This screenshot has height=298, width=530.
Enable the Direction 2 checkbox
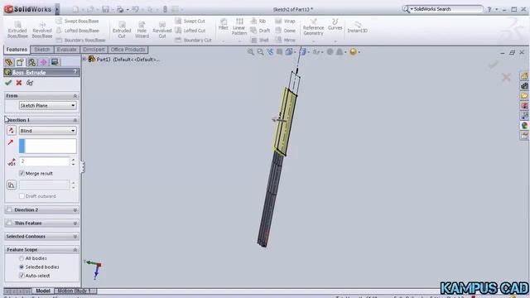[9, 209]
